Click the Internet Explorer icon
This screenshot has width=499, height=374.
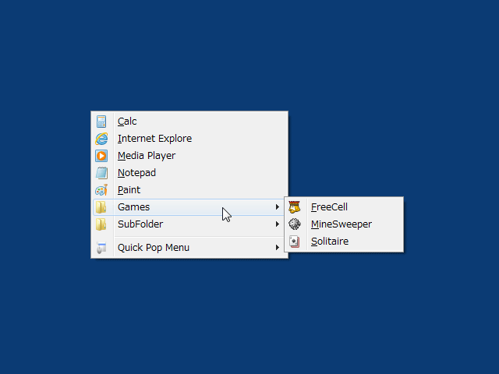point(101,139)
